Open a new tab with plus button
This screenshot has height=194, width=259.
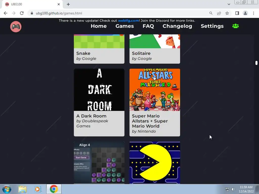(68, 4)
